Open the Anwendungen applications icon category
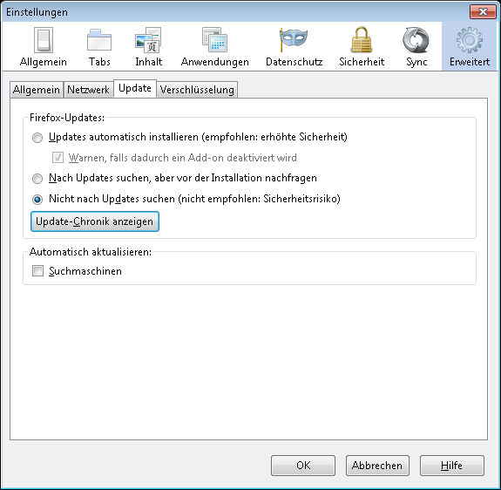Screen dimensions: 501x490 [x=214, y=47]
